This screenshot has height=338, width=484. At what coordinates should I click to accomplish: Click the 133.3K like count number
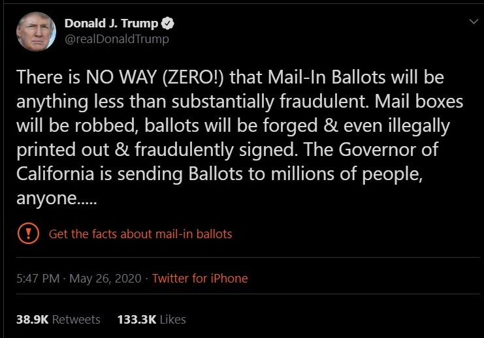coord(135,319)
